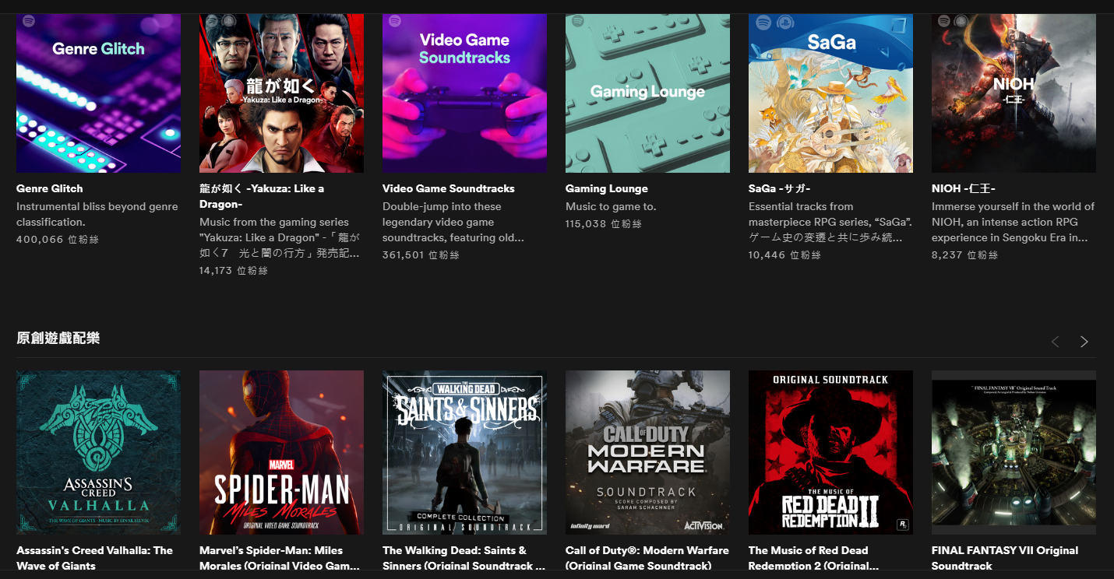The image size is (1114, 579).
Task: Click the Spotify icon on Gaming Lounge card
Action: 579,21
